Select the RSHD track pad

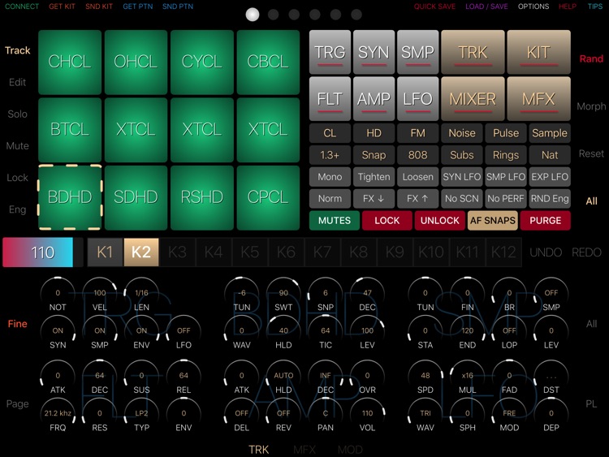tap(202, 197)
